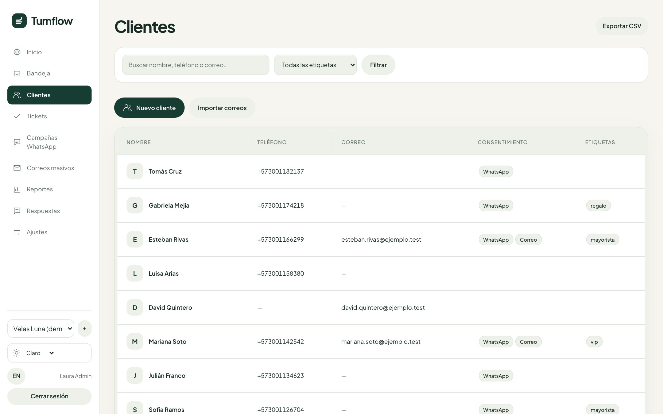Open the Velas Luna workspace selector
The height and width of the screenshot is (414, 663).
coord(41,329)
